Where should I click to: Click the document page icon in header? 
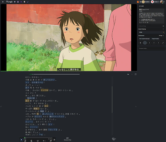[x=24, y=2]
